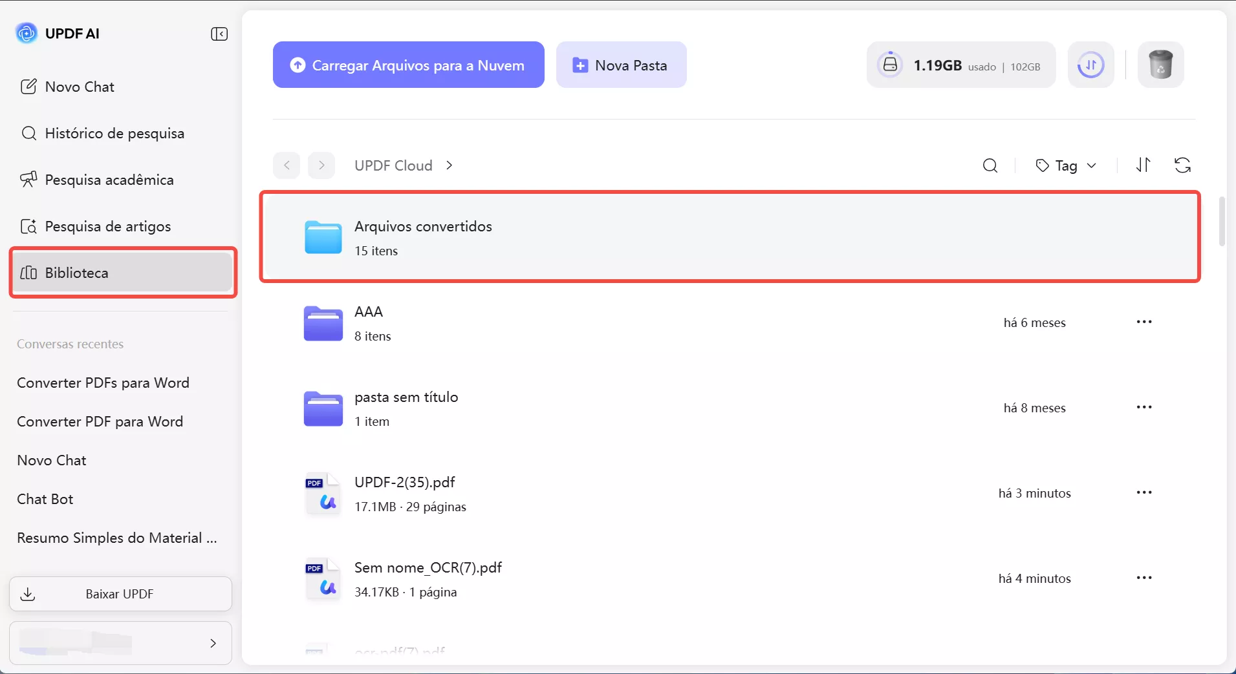Screen dimensions: 1236x674
Task: Open the Arquivos convertidos folder icon
Action: (x=323, y=237)
